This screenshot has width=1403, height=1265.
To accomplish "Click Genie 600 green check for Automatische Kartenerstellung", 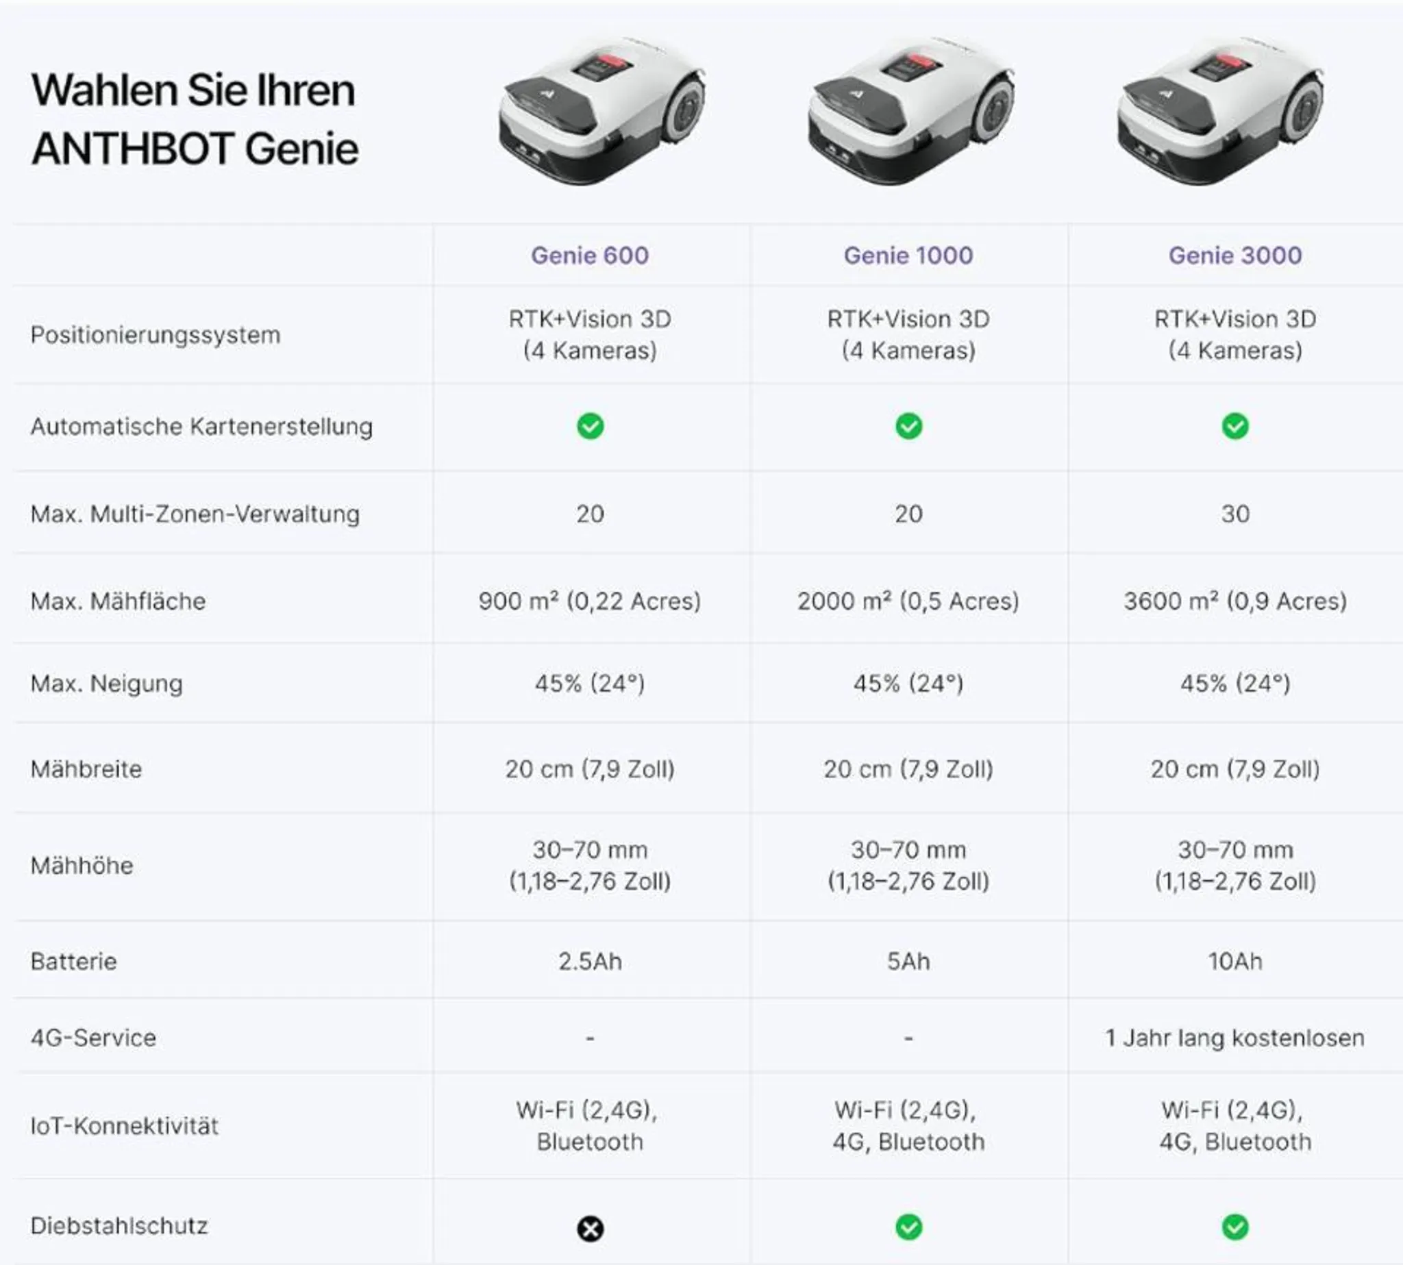I will [x=591, y=426].
